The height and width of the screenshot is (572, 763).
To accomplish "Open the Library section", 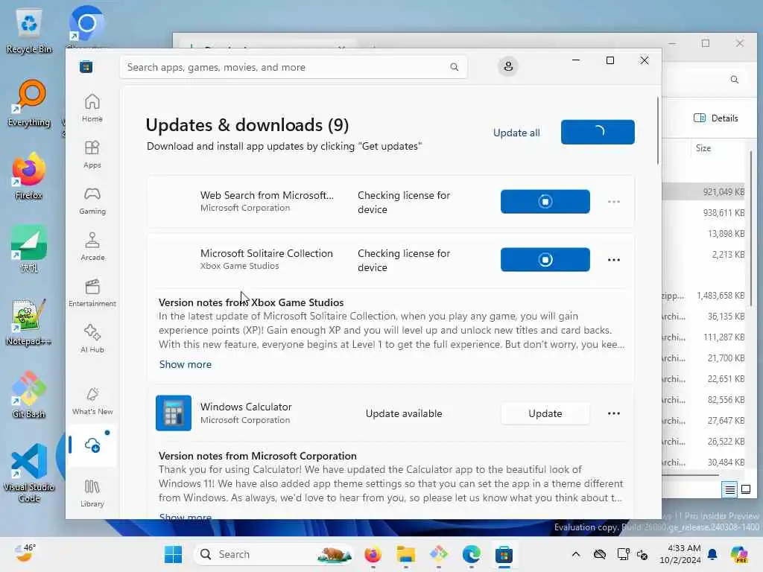I will click(x=92, y=493).
